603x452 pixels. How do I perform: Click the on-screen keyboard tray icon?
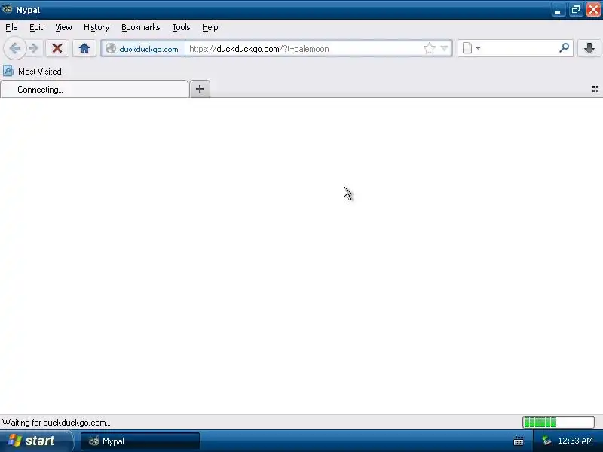tap(519, 441)
